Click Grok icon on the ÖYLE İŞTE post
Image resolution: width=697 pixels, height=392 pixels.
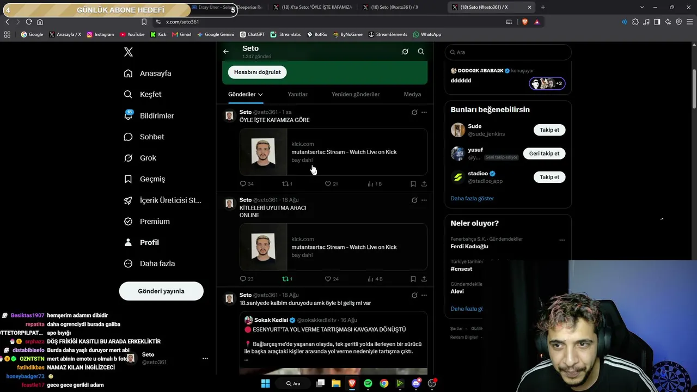pyautogui.click(x=414, y=112)
